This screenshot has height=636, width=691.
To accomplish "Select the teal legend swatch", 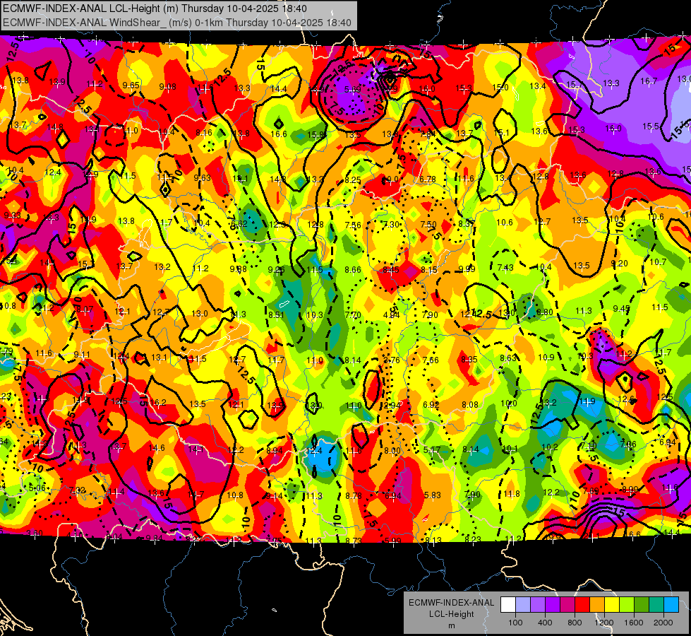I will click(656, 605).
